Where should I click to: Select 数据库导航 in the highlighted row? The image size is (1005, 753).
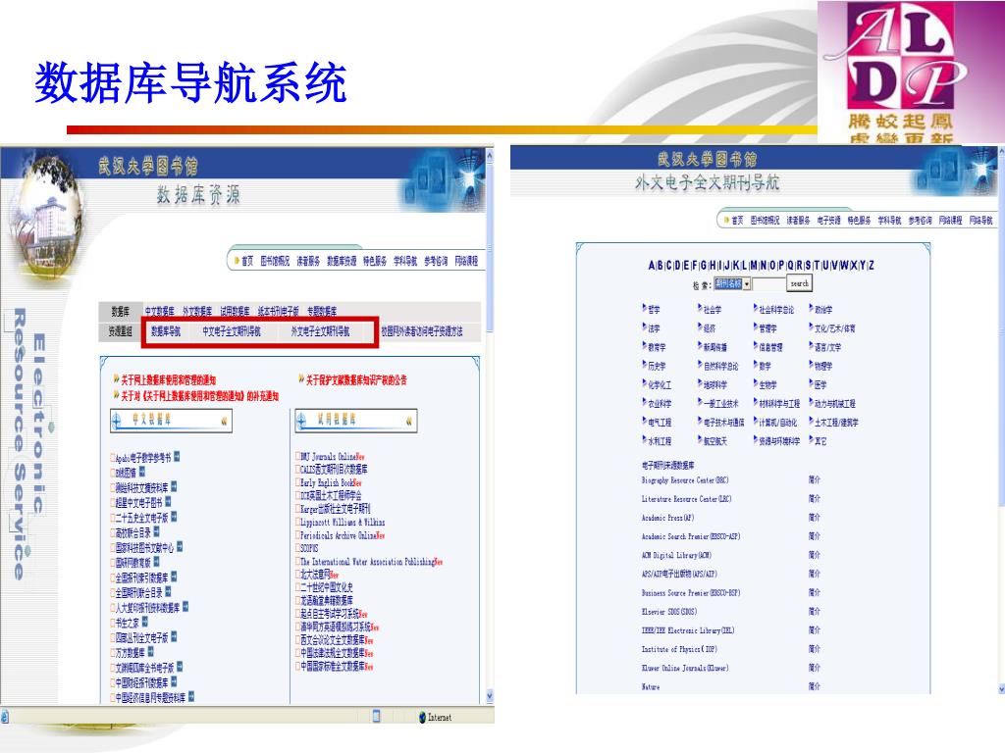pyautogui.click(x=166, y=331)
